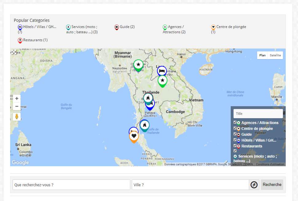Select the blue marker above Pattaya

[150, 107]
